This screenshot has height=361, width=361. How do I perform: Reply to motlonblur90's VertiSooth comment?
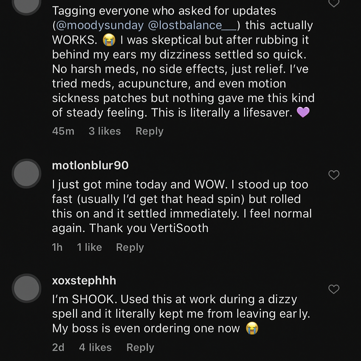tap(130, 247)
